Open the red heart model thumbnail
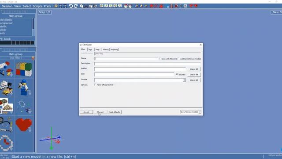282x159 pixels. pyautogui.click(x=24, y=125)
